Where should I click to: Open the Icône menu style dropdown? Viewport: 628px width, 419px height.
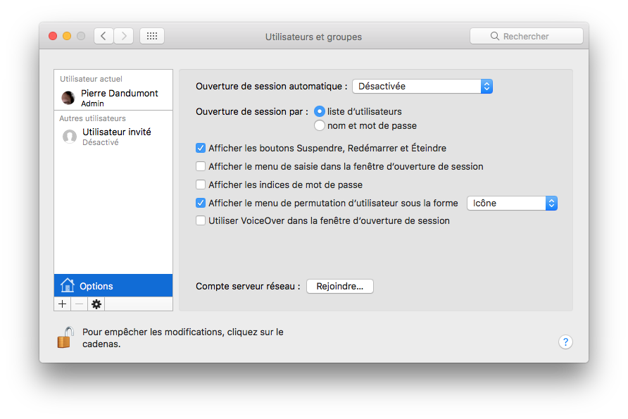click(x=512, y=203)
